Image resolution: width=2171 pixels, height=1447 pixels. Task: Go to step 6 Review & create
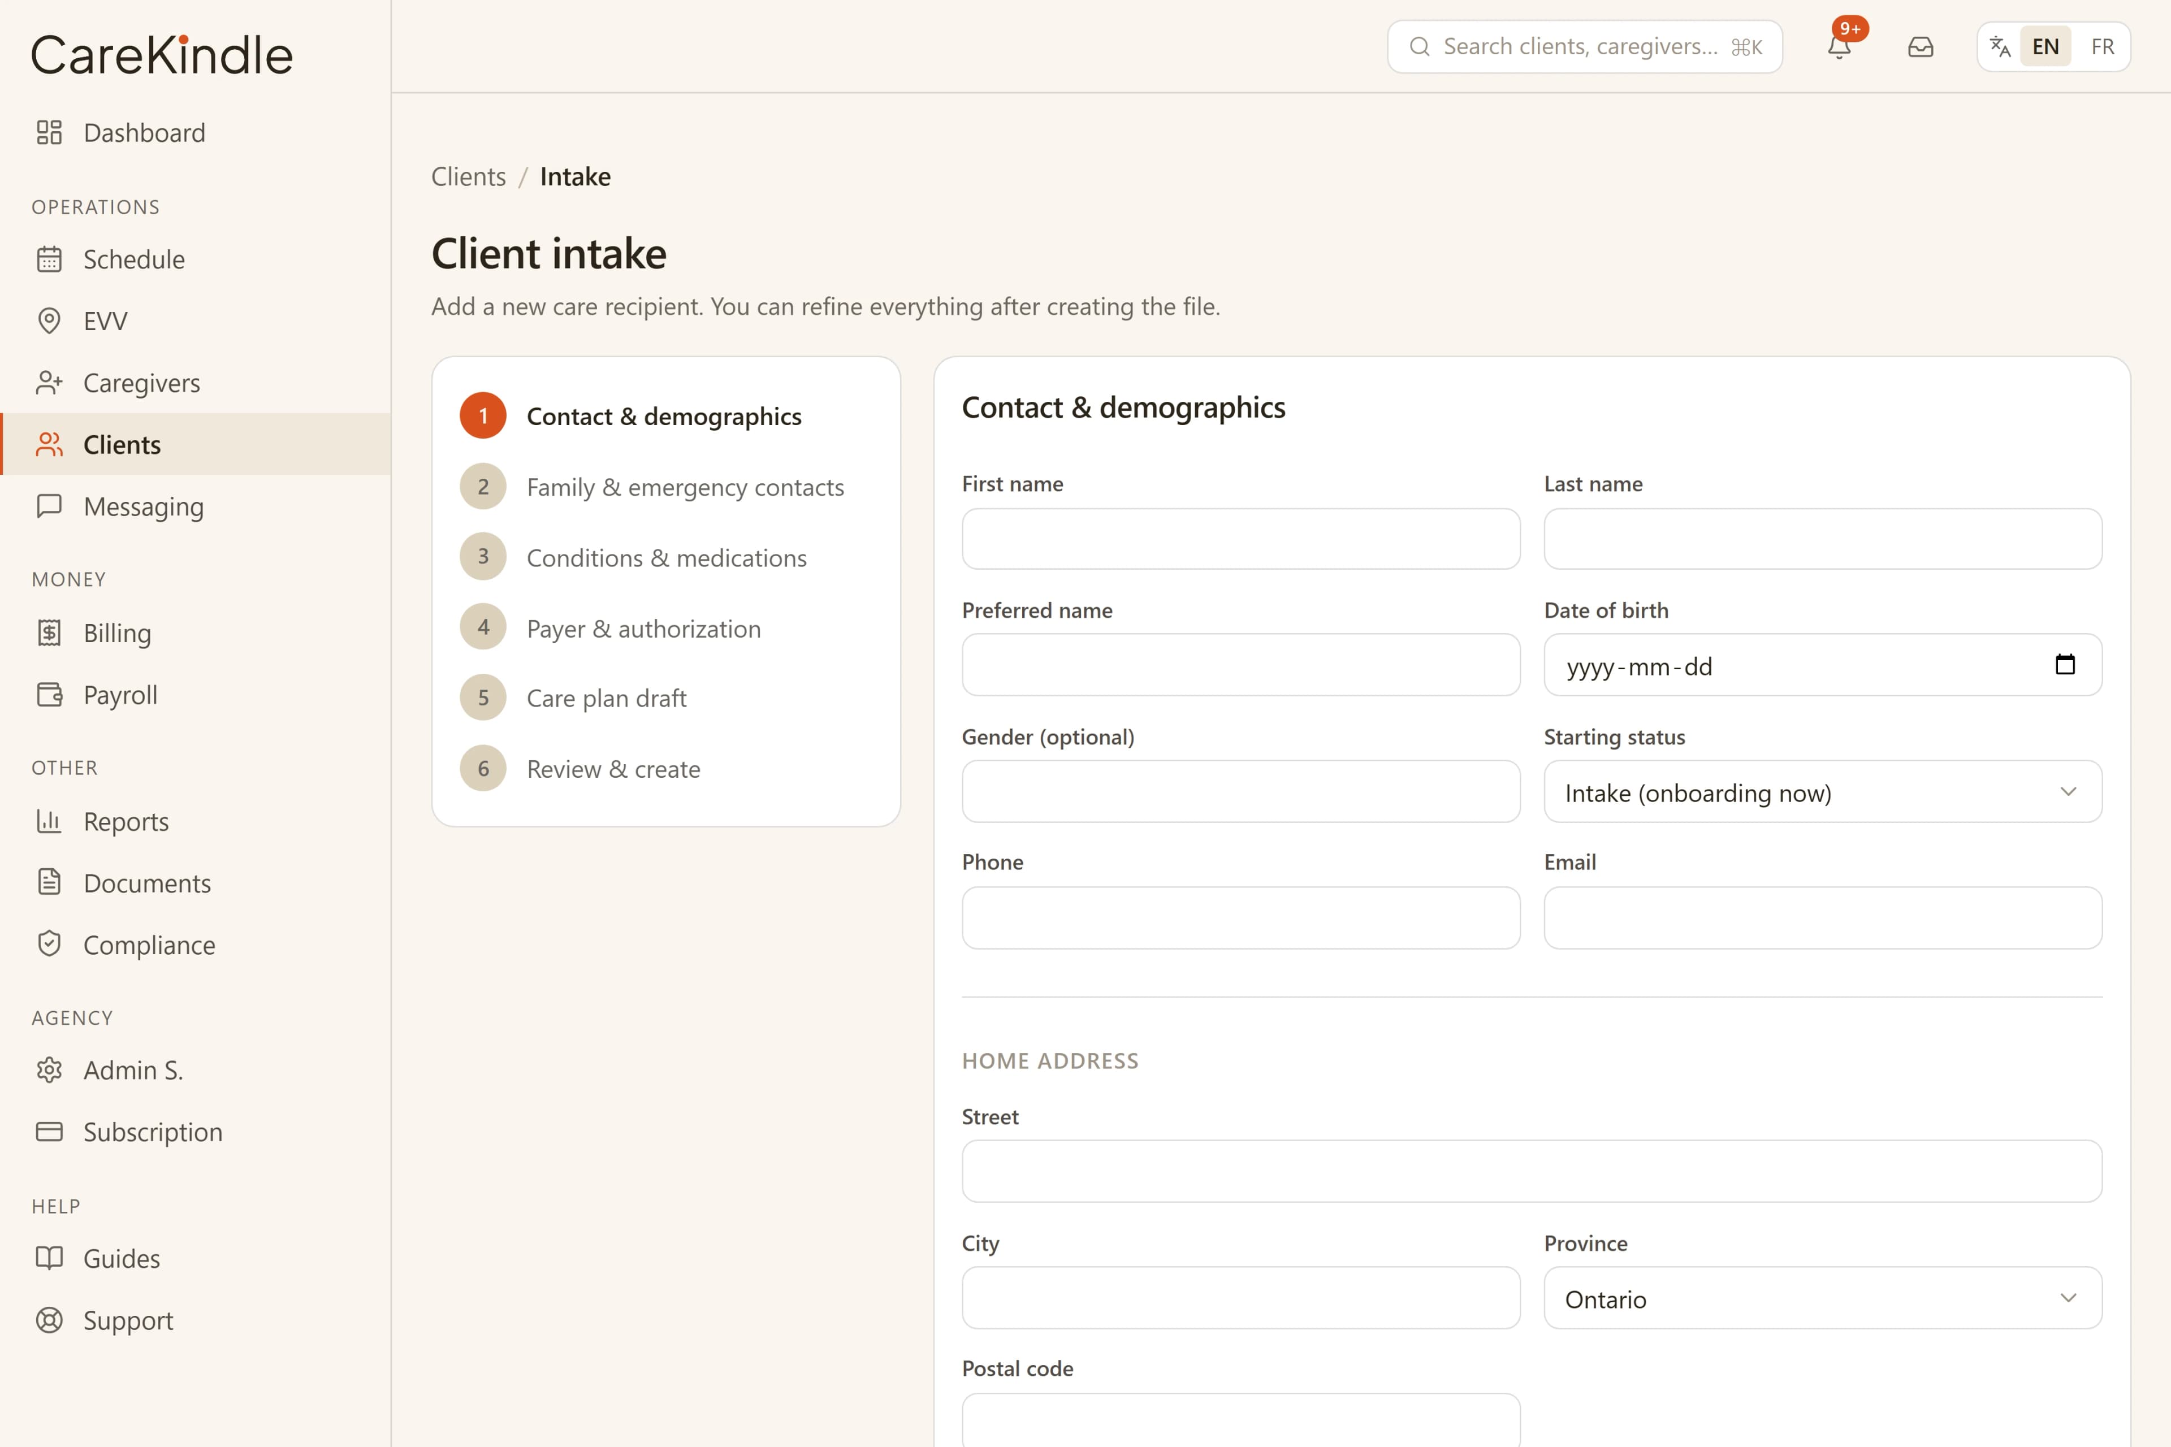tap(579, 769)
